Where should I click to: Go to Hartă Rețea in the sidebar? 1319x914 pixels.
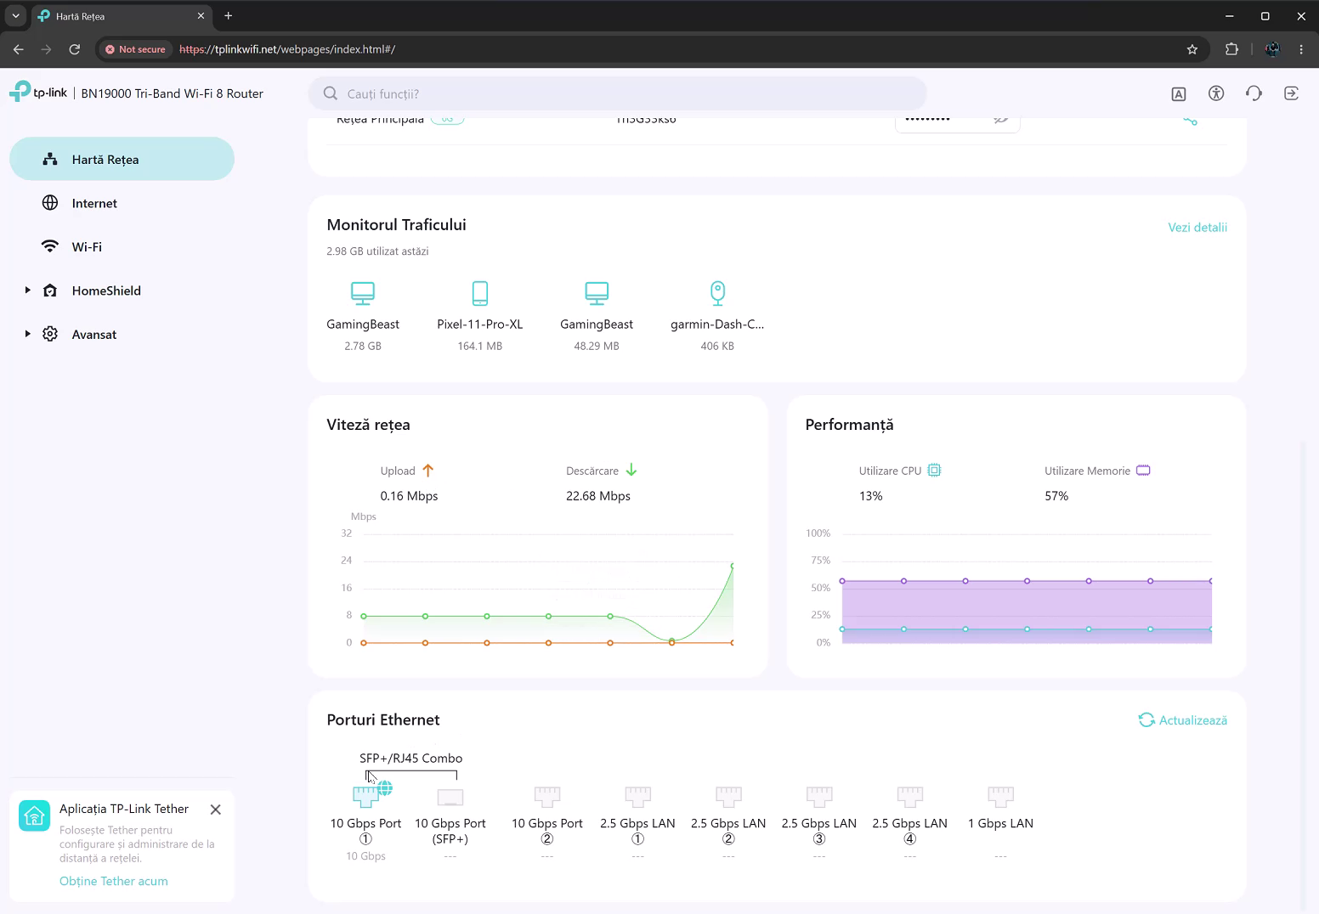pos(122,159)
